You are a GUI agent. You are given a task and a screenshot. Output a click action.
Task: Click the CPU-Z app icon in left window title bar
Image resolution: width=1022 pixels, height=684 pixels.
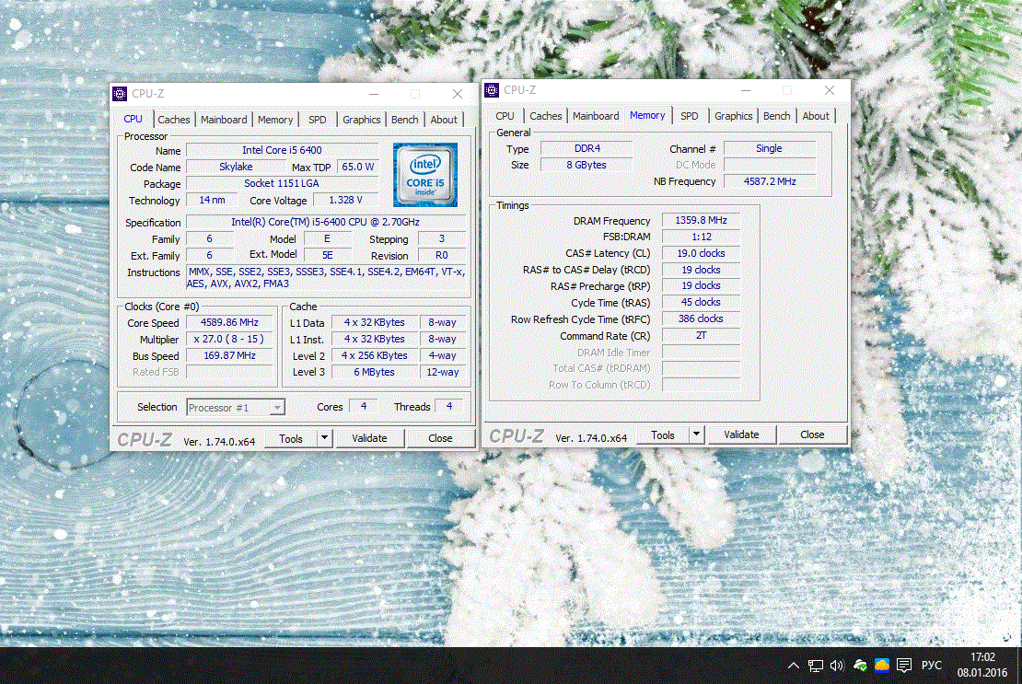click(120, 94)
